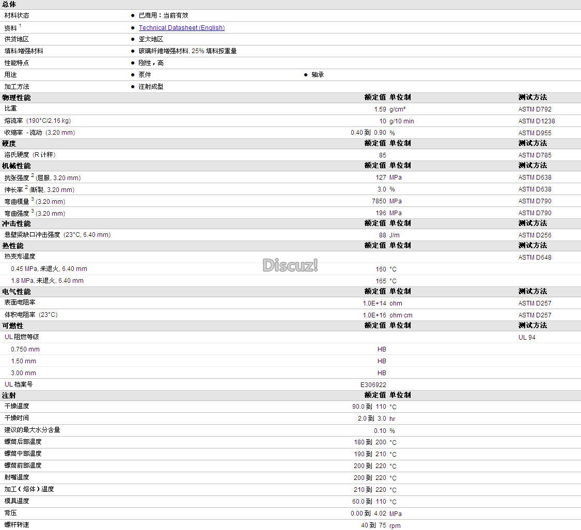Click the 螺筒中部温度 label
581x530 pixels.
23,454
